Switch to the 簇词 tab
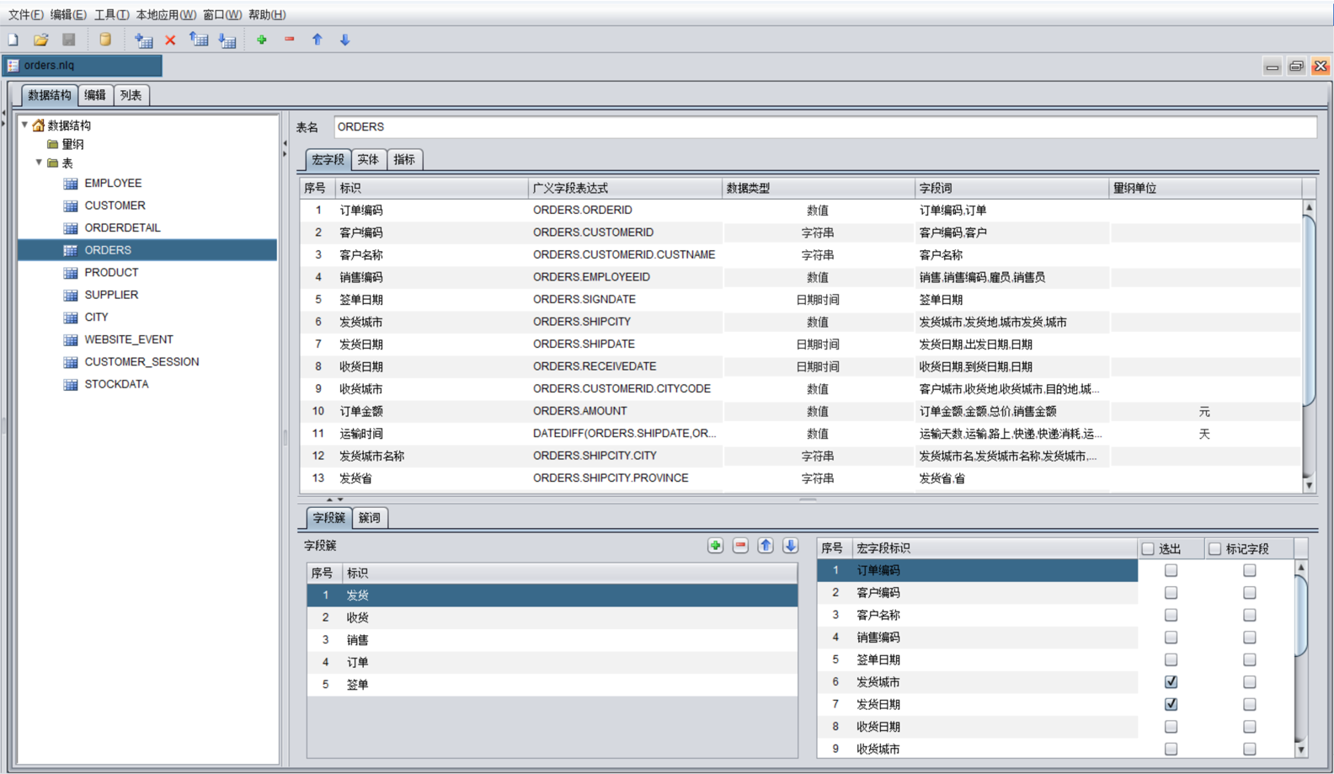1334x774 pixels. [370, 518]
